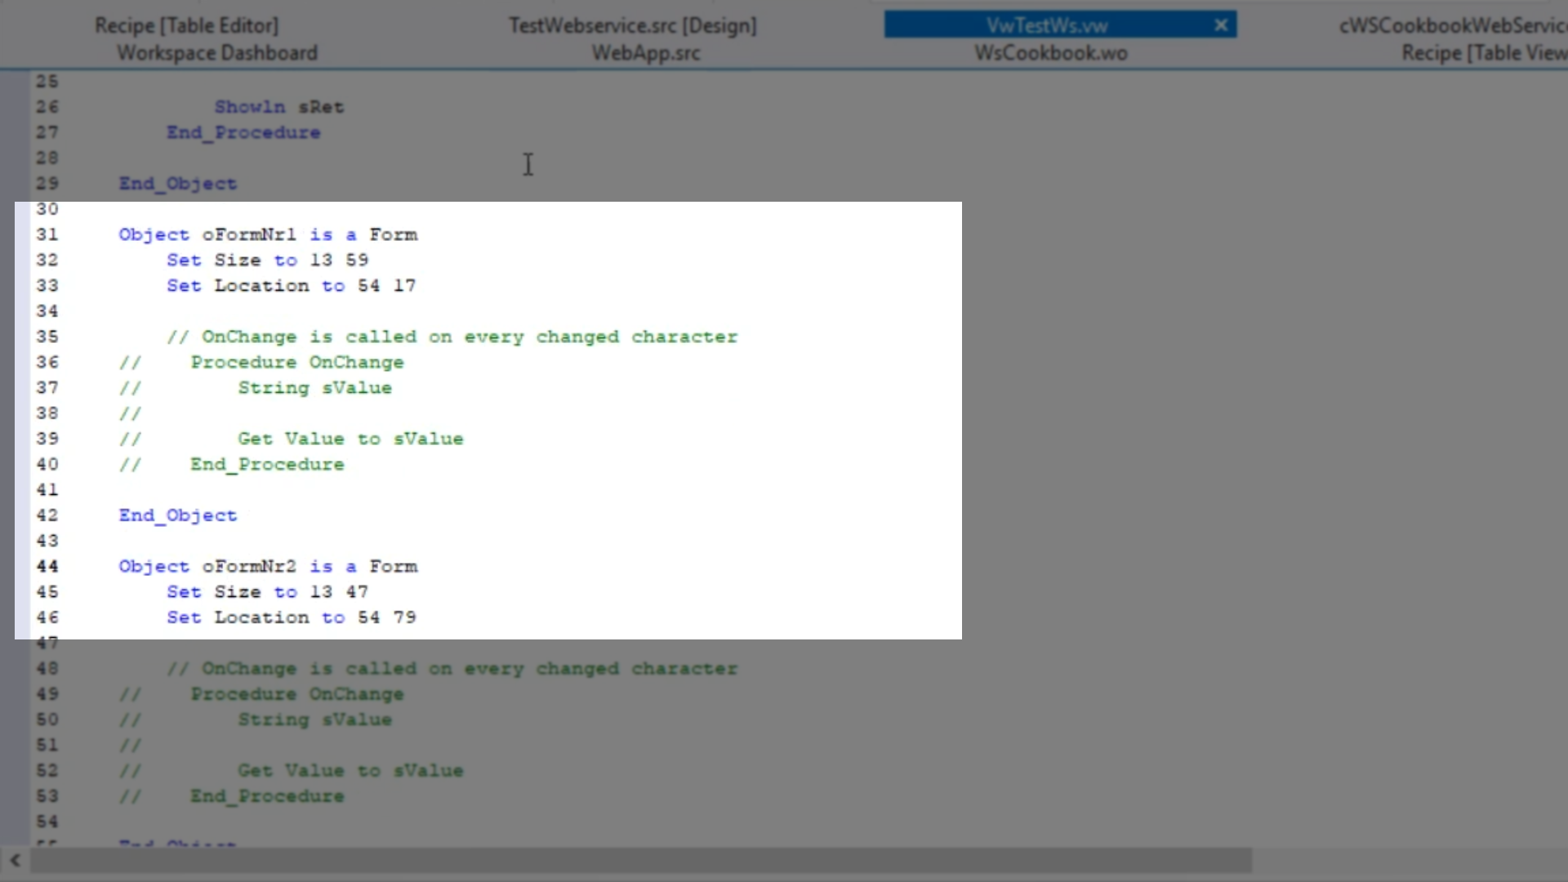
Task: Click the Showln sRet statement
Action: coord(279,107)
